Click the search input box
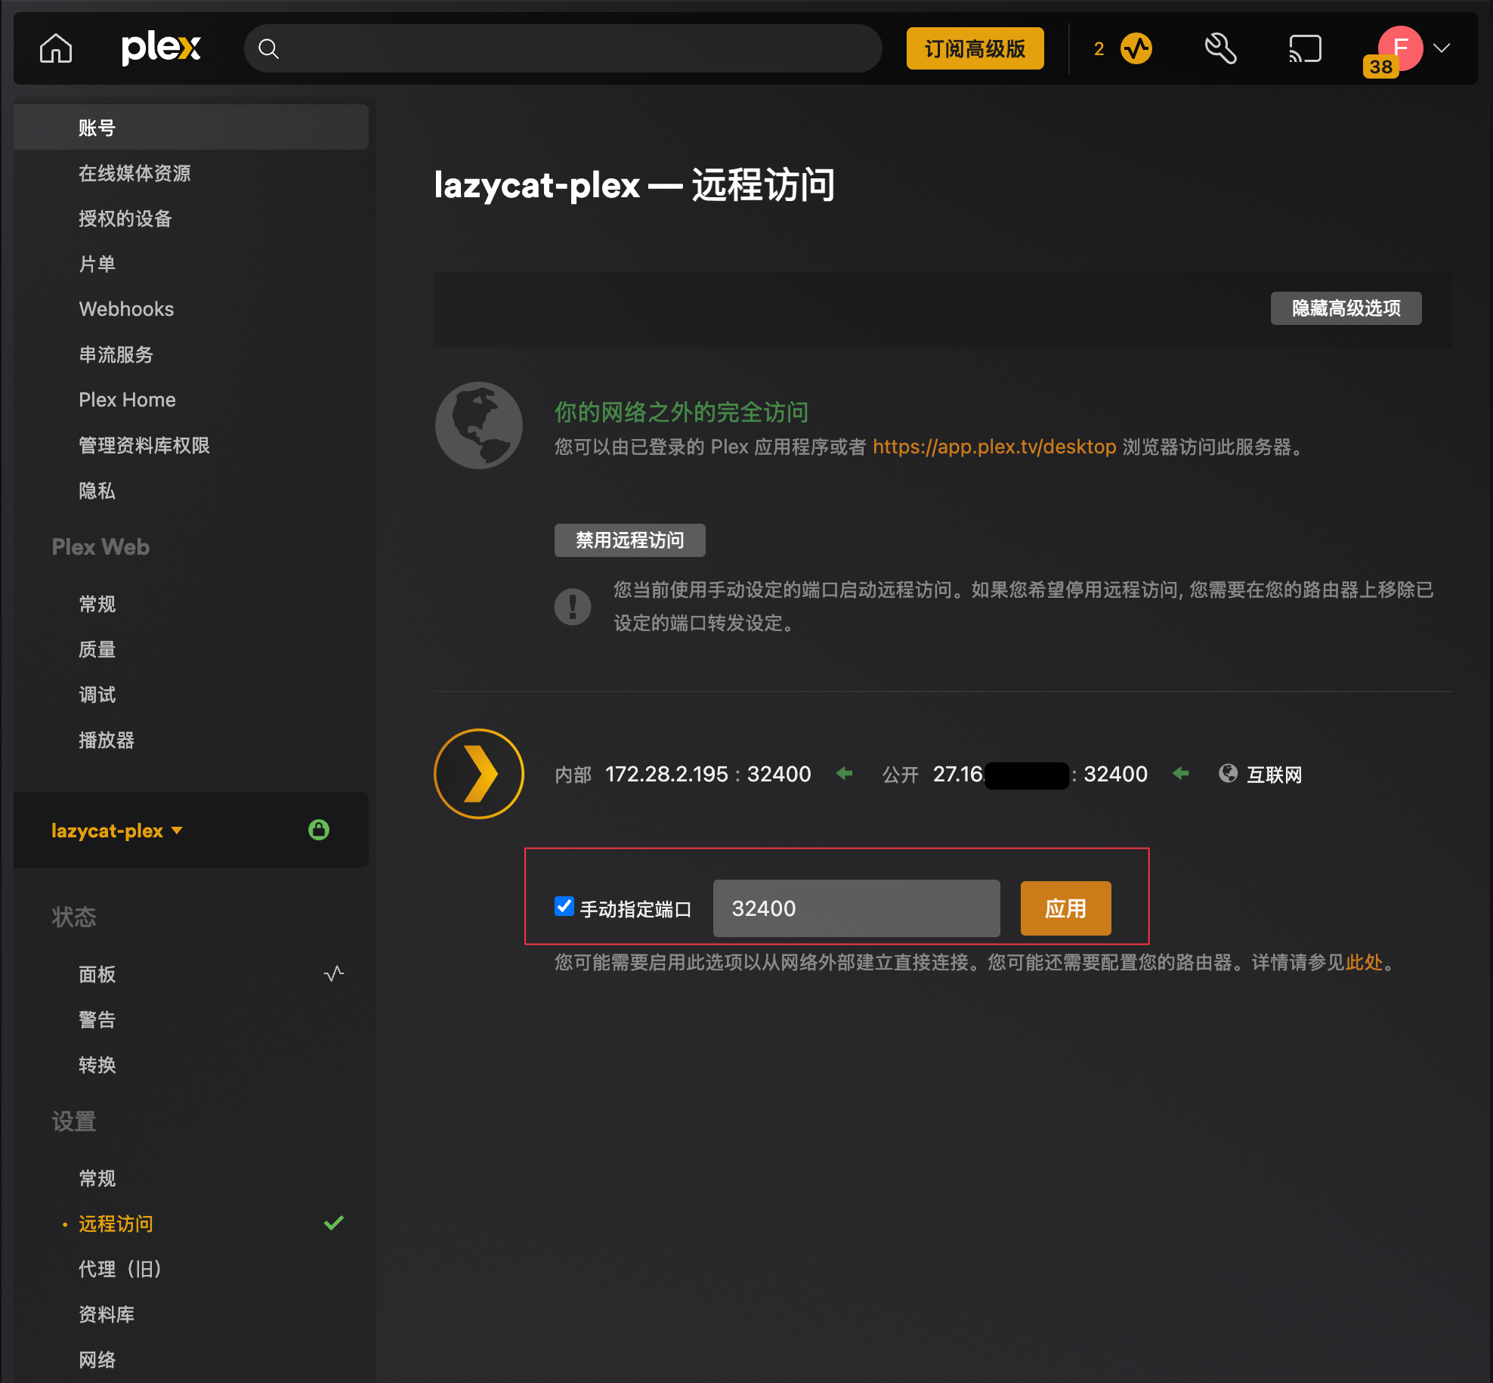Viewport: 1493px width, 1383px height. tap(563, 49)
